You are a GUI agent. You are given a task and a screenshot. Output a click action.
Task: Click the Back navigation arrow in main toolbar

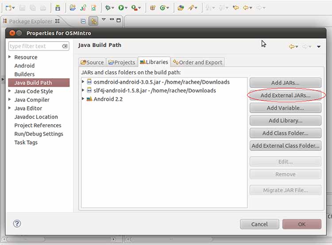point(246,8)
